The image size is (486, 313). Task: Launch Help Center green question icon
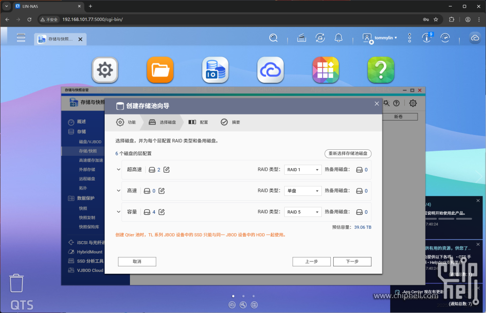[381, 70]
